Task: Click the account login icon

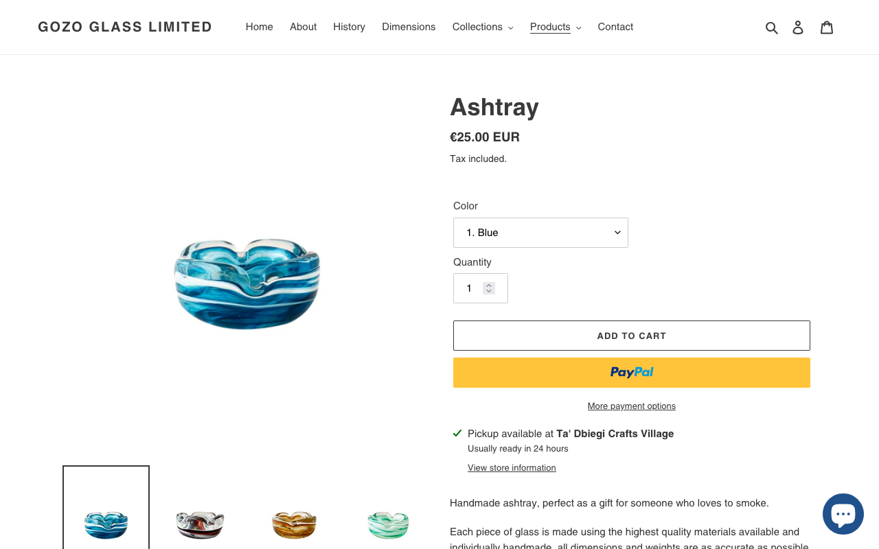Action: tap(798, 27)
